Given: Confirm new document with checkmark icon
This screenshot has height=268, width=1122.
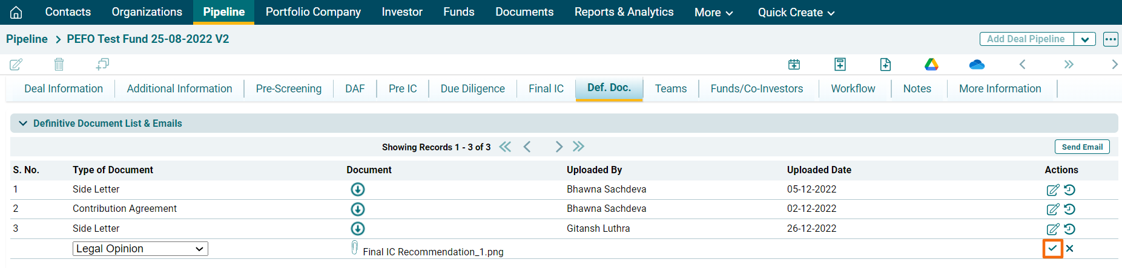Looking at the screenshot, I should click(1052, 248).
